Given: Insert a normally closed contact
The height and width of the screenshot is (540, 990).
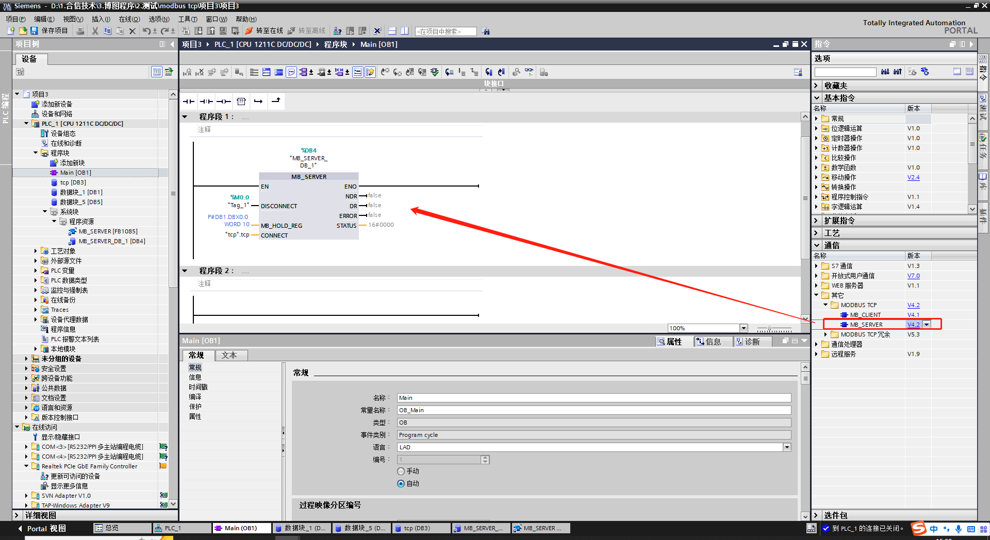Looking at the screenshot, I should (x=206, y=102).
